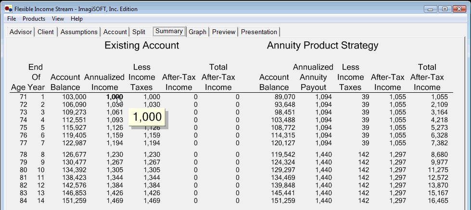471x210 pixels.
Task: Click Existing Account balance 142,576
Action: tap(74, 185)
